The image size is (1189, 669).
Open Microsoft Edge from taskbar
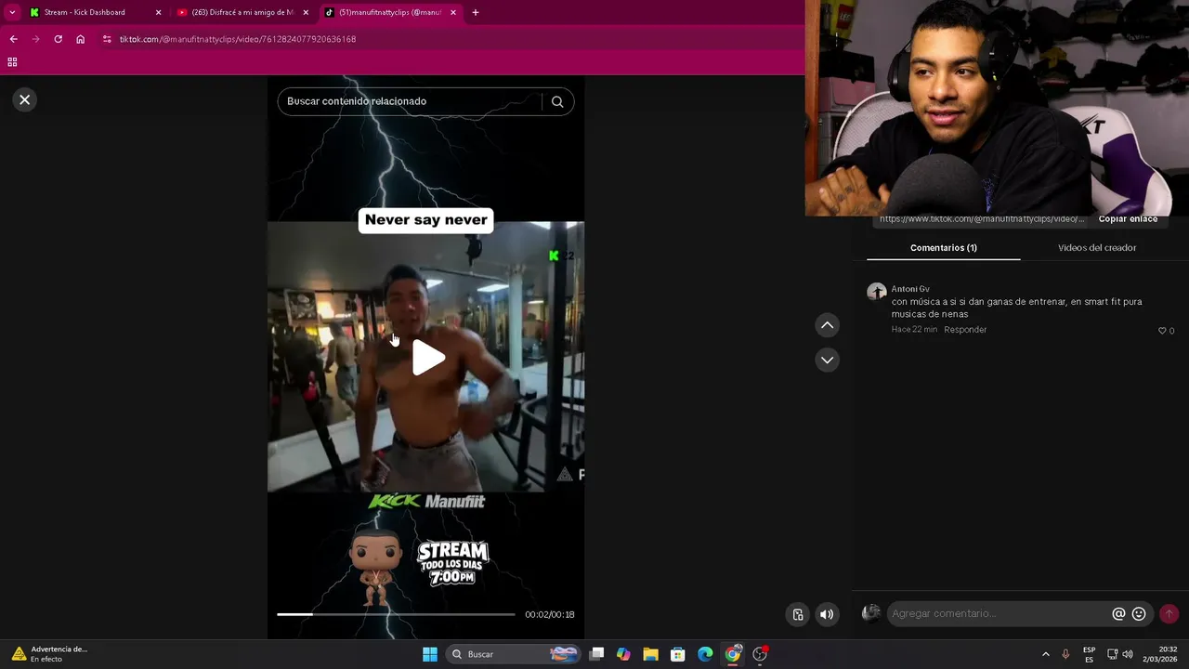(705, 654)
